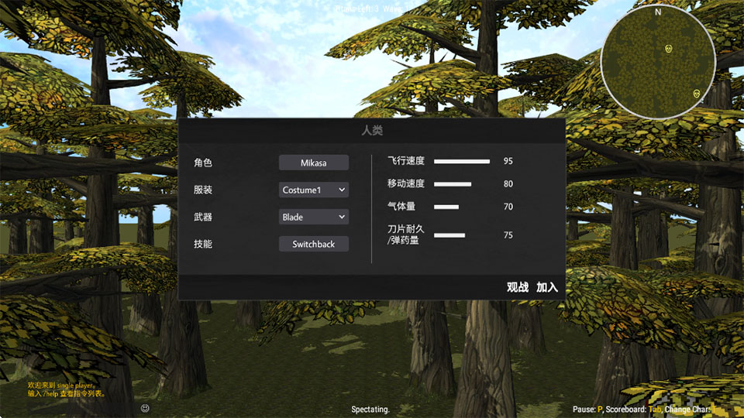744x418 pixels.
Task: Click the lower-right titan skull on minimap
Action: (696, 94)
